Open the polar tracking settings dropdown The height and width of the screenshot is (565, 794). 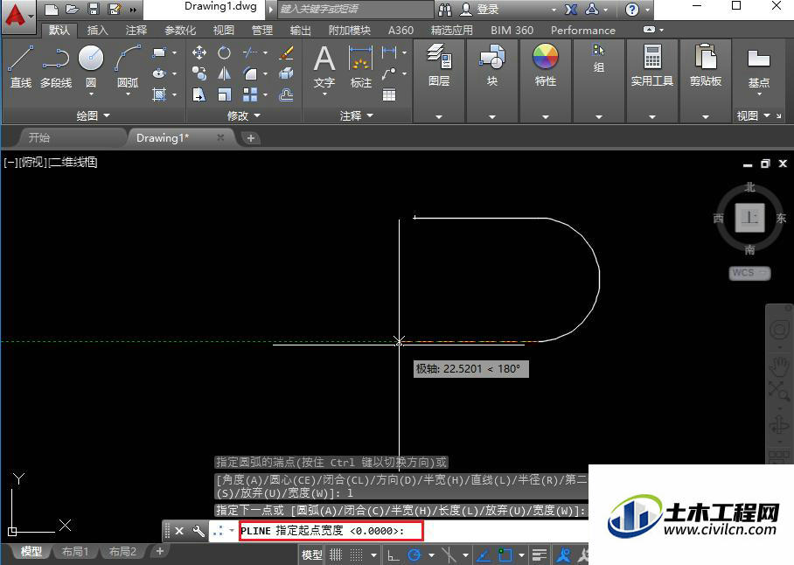pyautogui.click(x=431, y=555)
